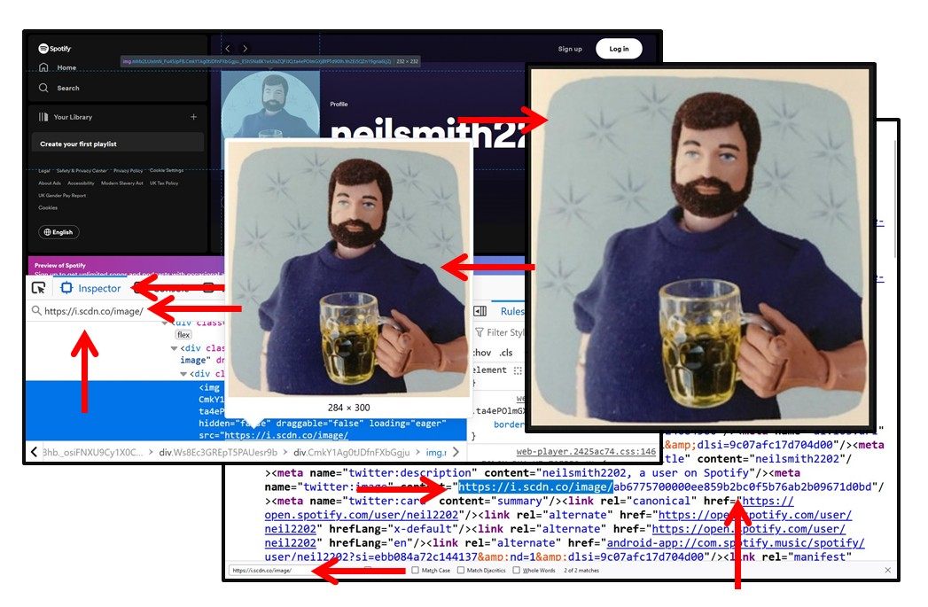Open the About Ads link
928x607 pixels.
coord(50,183)
